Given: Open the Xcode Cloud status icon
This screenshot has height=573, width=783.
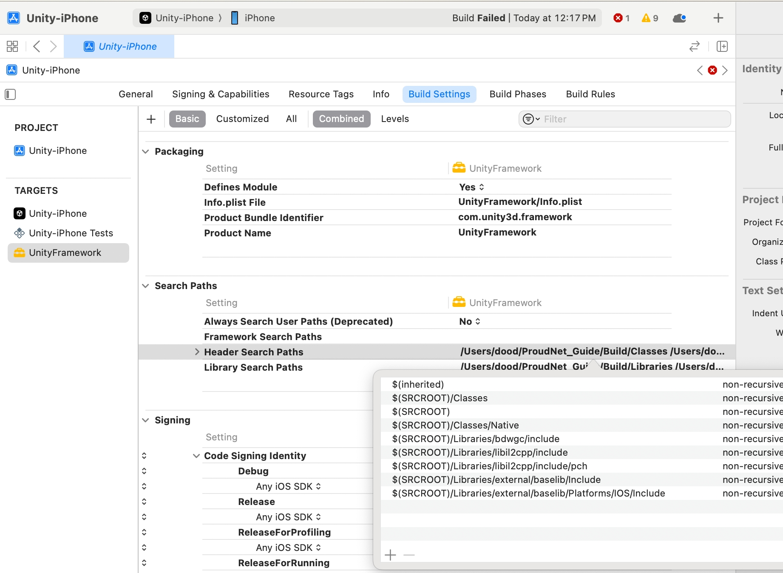Looking at the screenshot, I should pyautogui.click(x=679, y=18).
